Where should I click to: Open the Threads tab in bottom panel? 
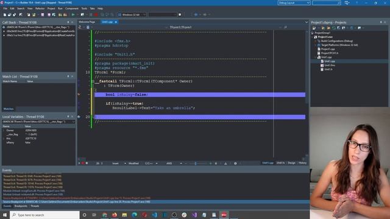coord(35,206)
